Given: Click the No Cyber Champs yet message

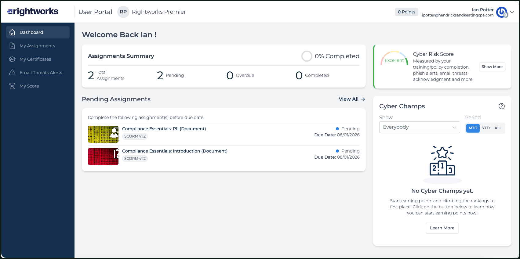Looking at the screenshot, I should coord(442,191).
